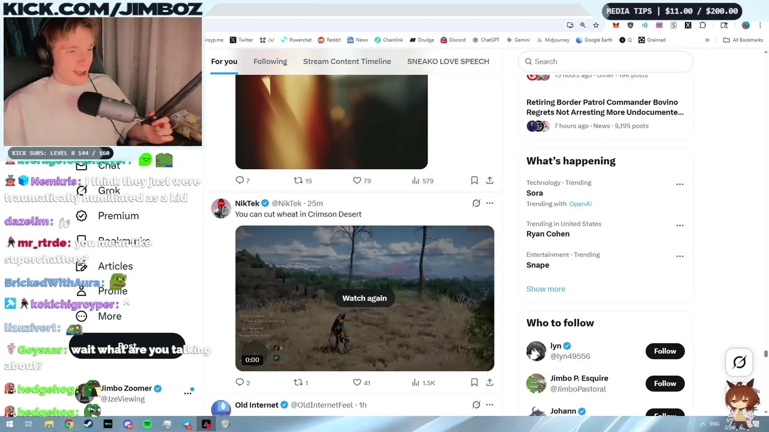The image size is (769, 432).
Task: Switch to the Following tab
Action: click(x=270, y=61)
